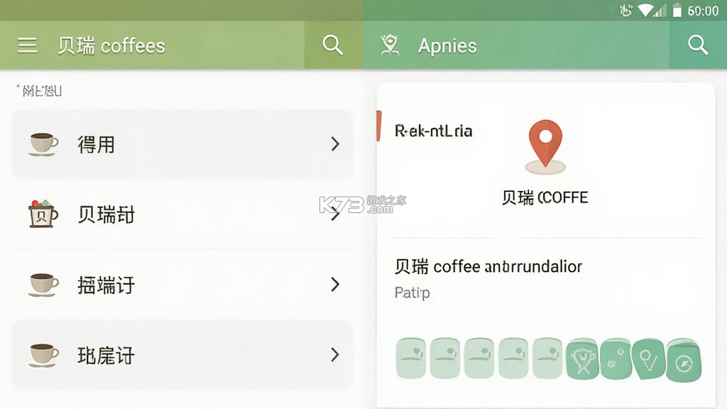Click the coffee cup icon beside 插端订
727x409 pixels.
43,284
